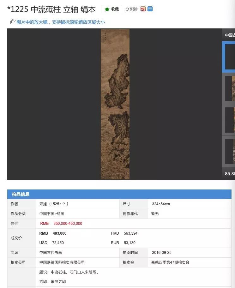The image size is (235, 288).
Task: Click seal text 钤印：宋旭之印
Action: click(52, 282)
